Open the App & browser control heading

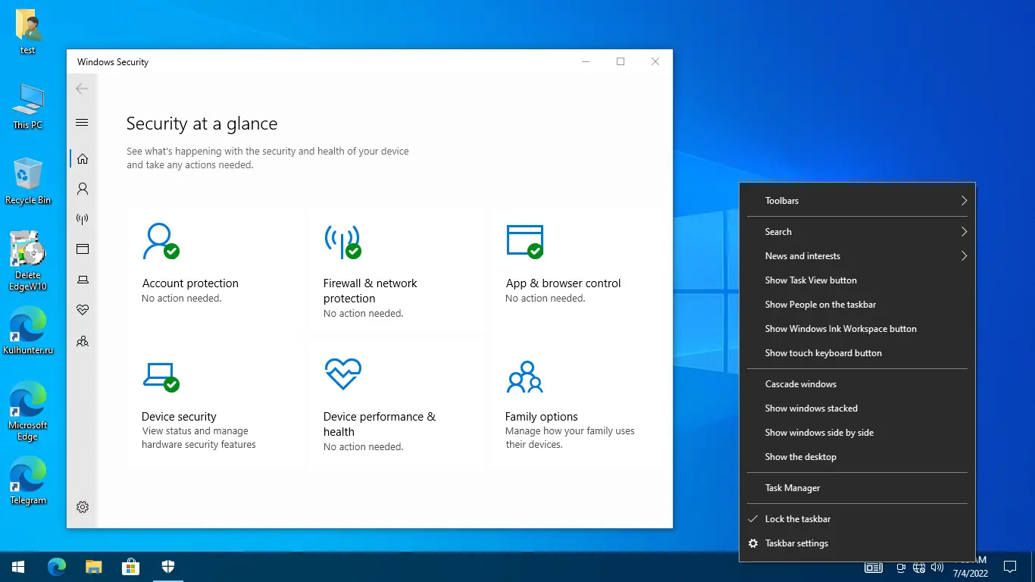563,283
